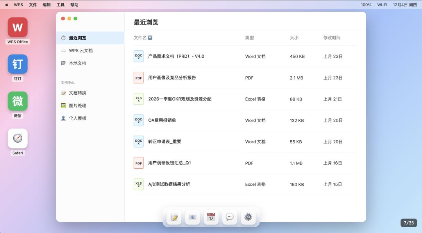
Task: Start Safari from the dock
Action: (17, 138)
